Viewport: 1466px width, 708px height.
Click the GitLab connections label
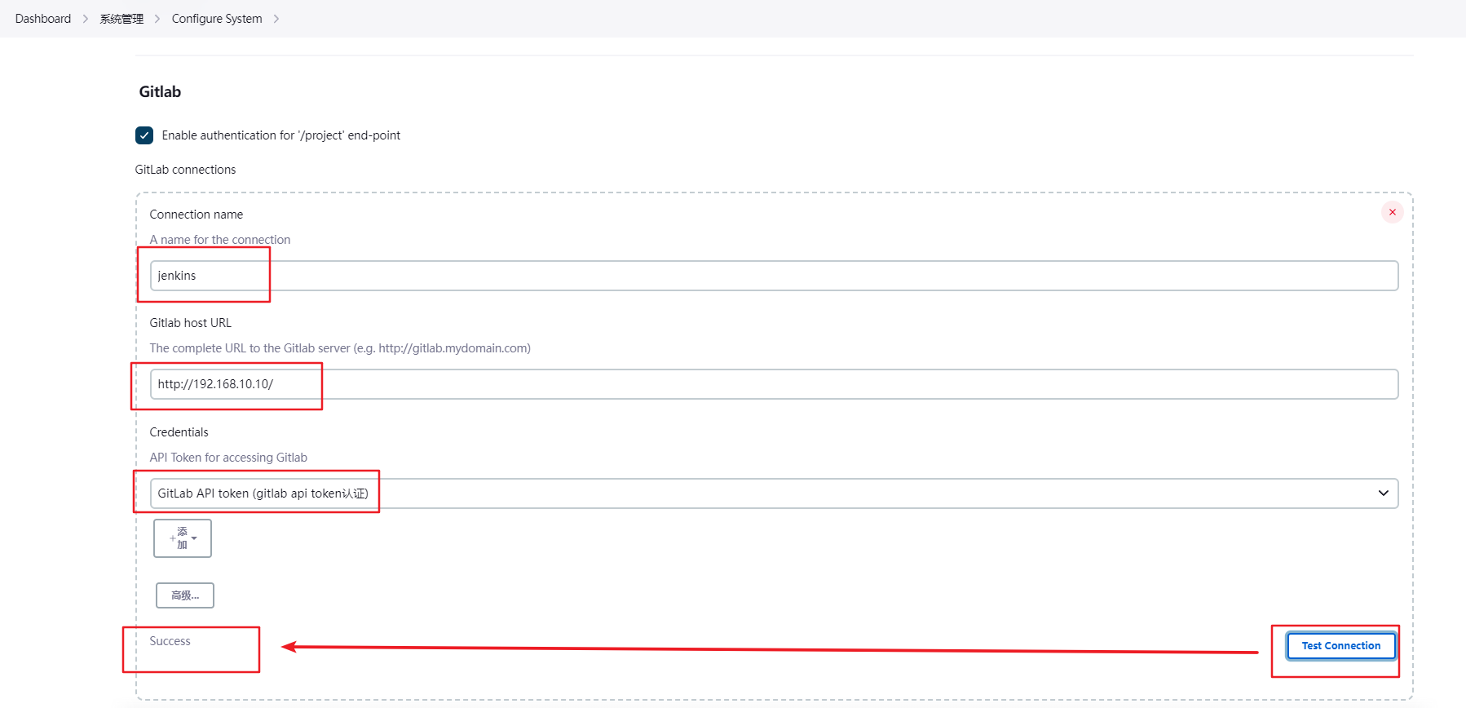pyautogui.click(x=185, y=170)
